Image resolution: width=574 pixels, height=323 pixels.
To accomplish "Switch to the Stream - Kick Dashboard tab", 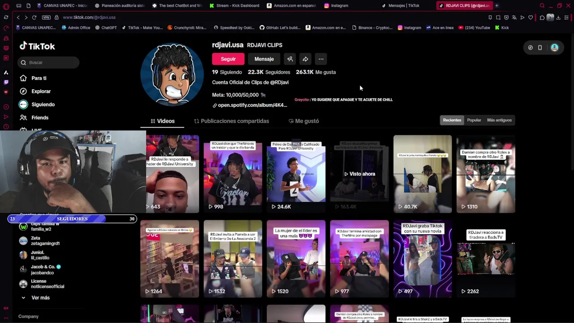I will 234,5.
